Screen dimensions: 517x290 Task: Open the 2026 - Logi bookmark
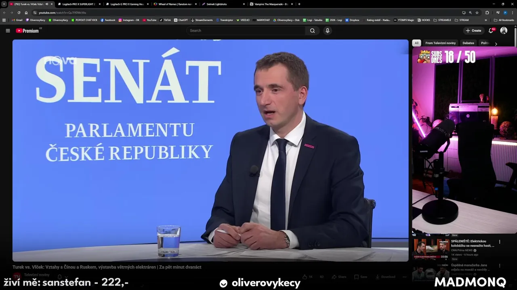click(334, 20)
